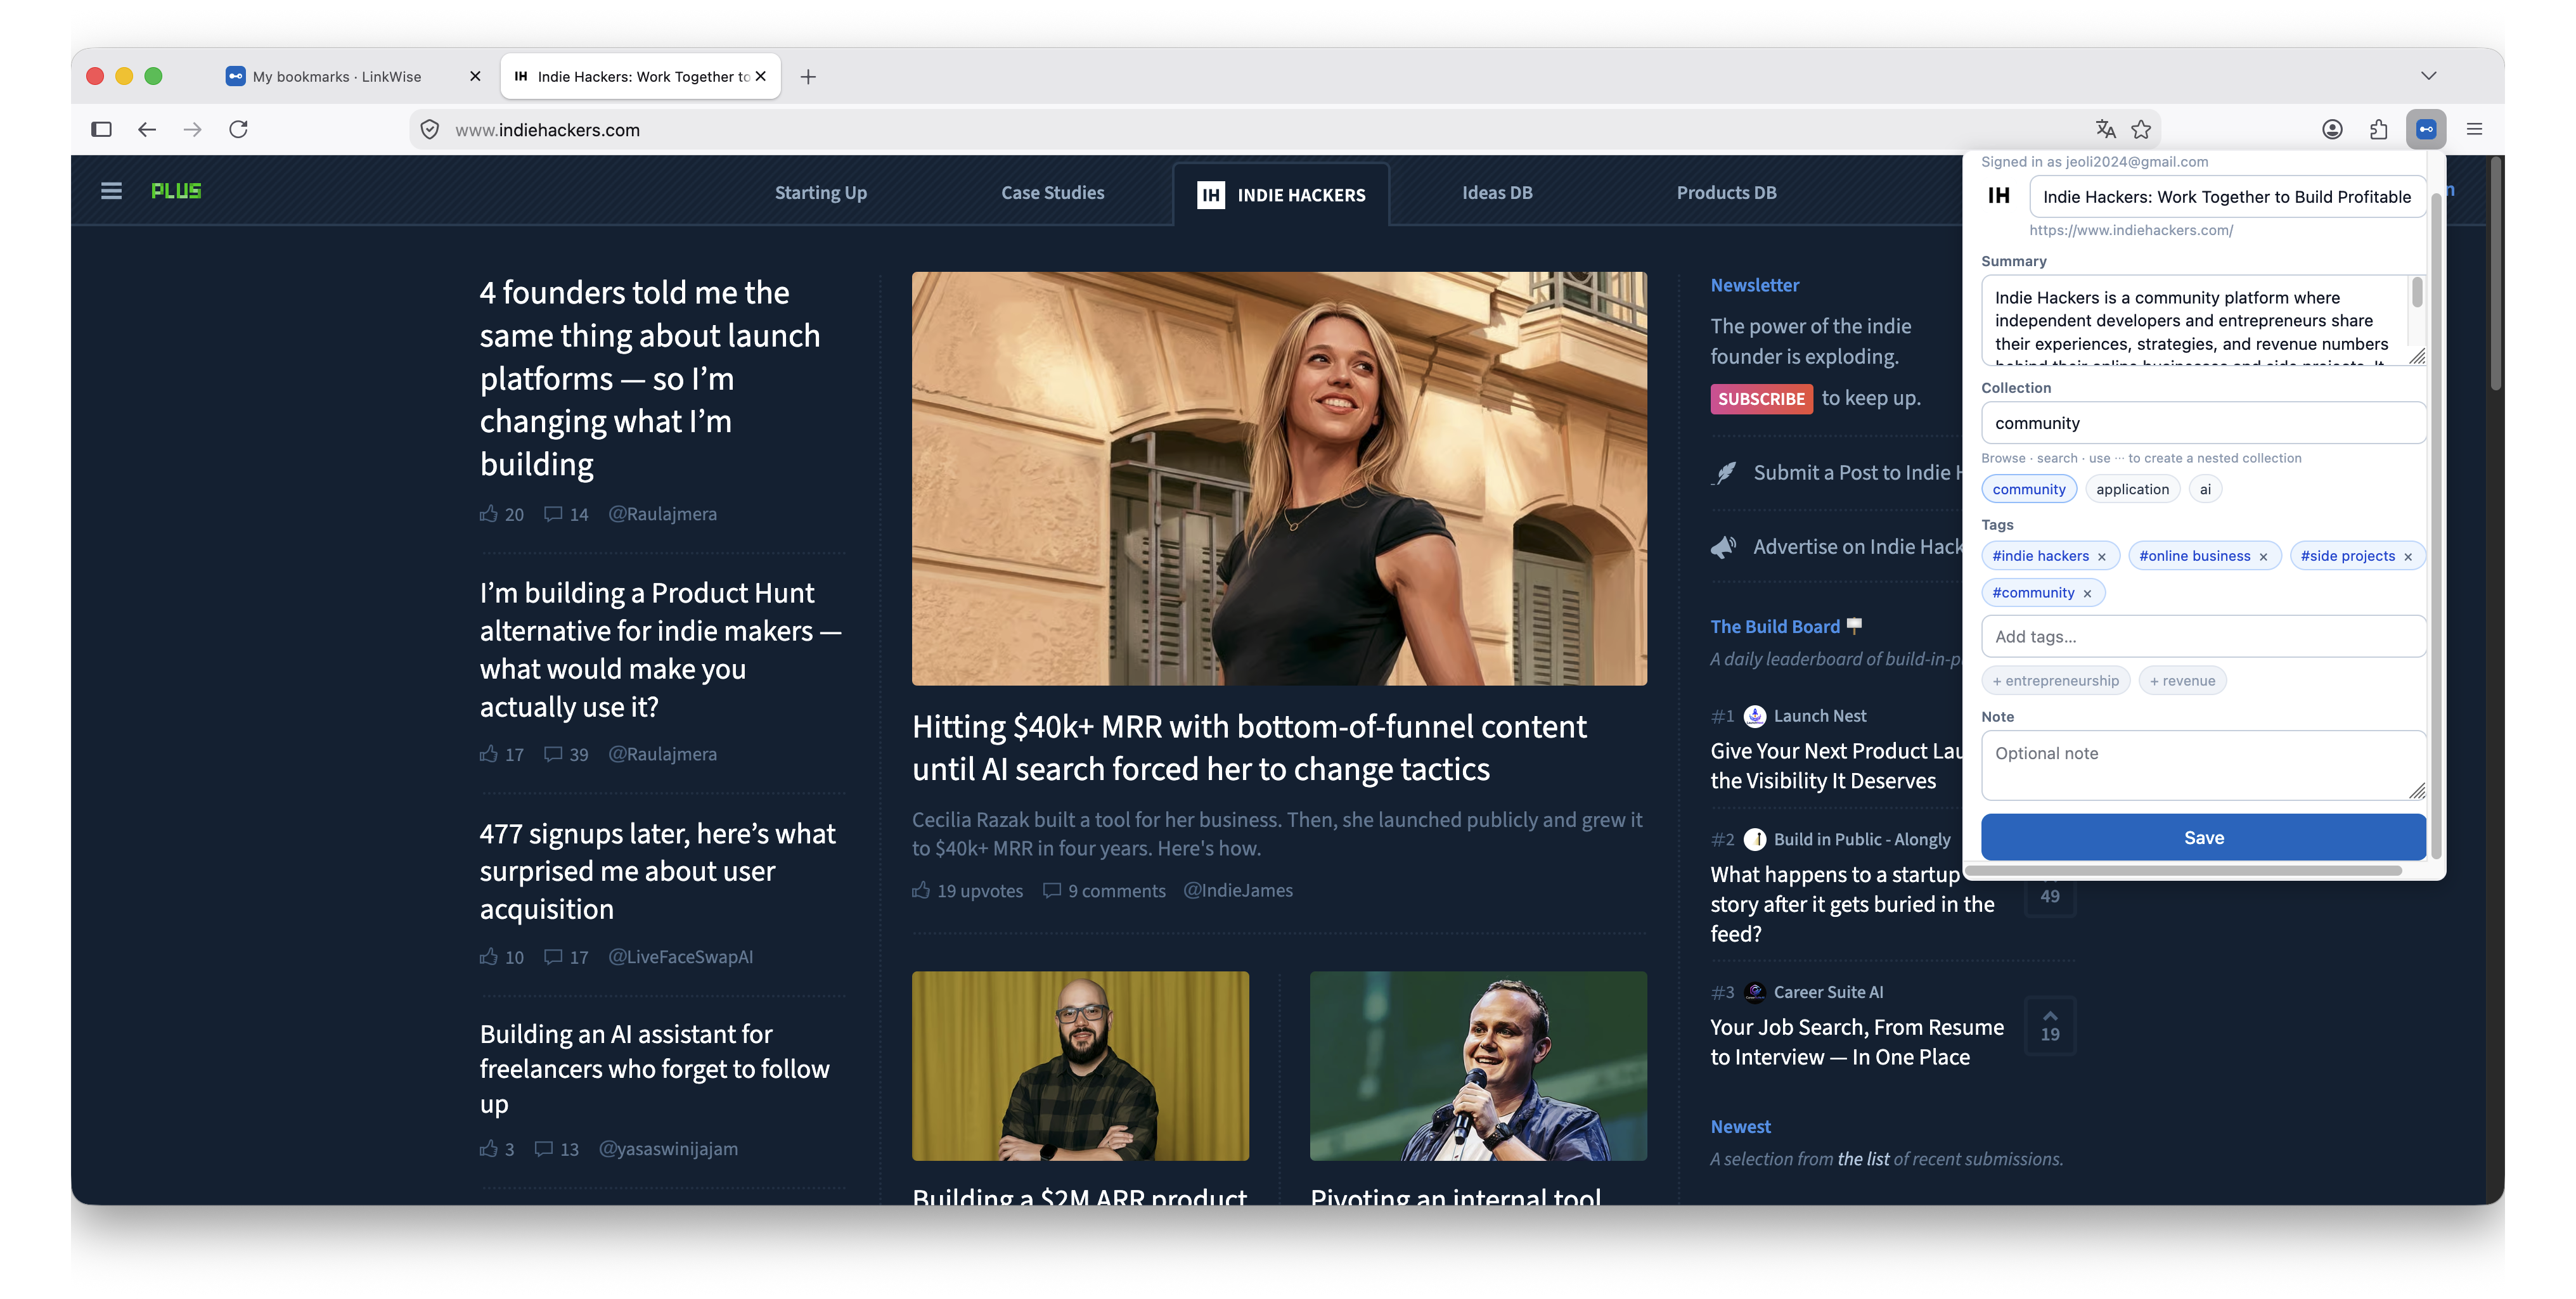Open the browser application menu
Screen dimensions: 2576x1299
2475,129
